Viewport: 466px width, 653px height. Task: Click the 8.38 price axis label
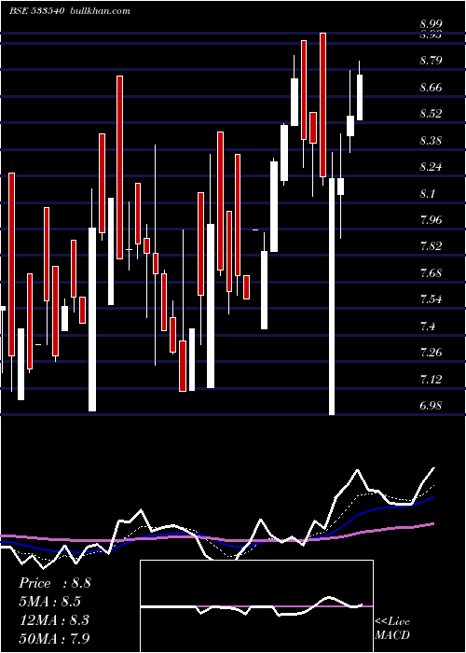(431, 141)
